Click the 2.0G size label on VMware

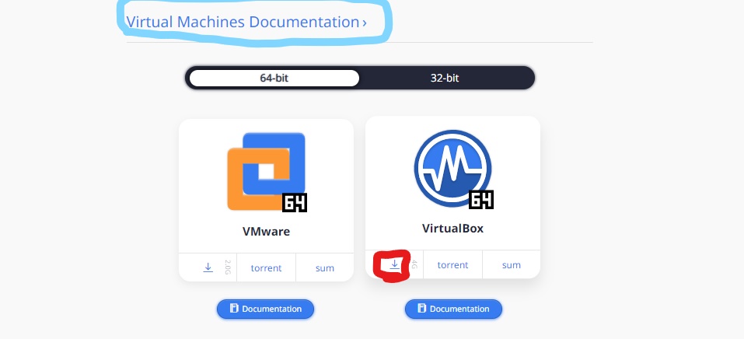click(228, 267)
